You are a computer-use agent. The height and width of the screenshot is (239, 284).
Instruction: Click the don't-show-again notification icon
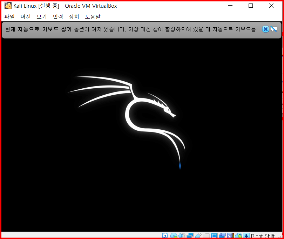274,29
